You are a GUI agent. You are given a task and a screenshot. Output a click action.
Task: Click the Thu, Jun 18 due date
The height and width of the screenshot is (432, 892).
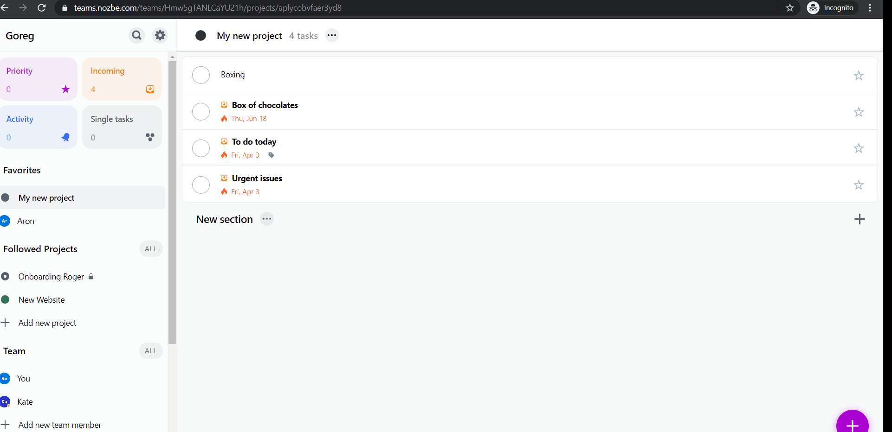[249, 119]
